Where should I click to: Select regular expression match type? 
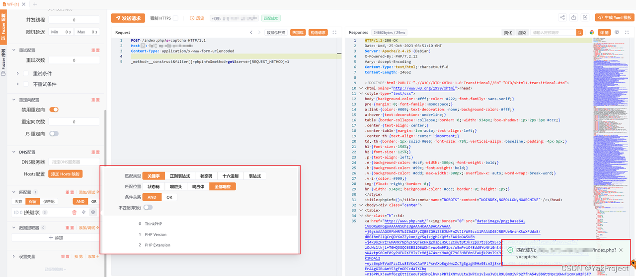[179, 176]
